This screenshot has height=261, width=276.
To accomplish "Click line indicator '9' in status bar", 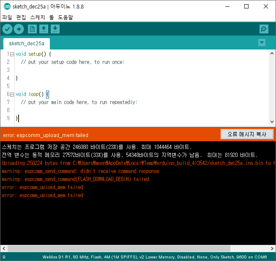I will click(4, 257).
